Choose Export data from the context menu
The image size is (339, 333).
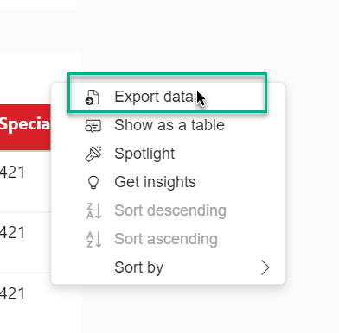(x=168, y=97)
